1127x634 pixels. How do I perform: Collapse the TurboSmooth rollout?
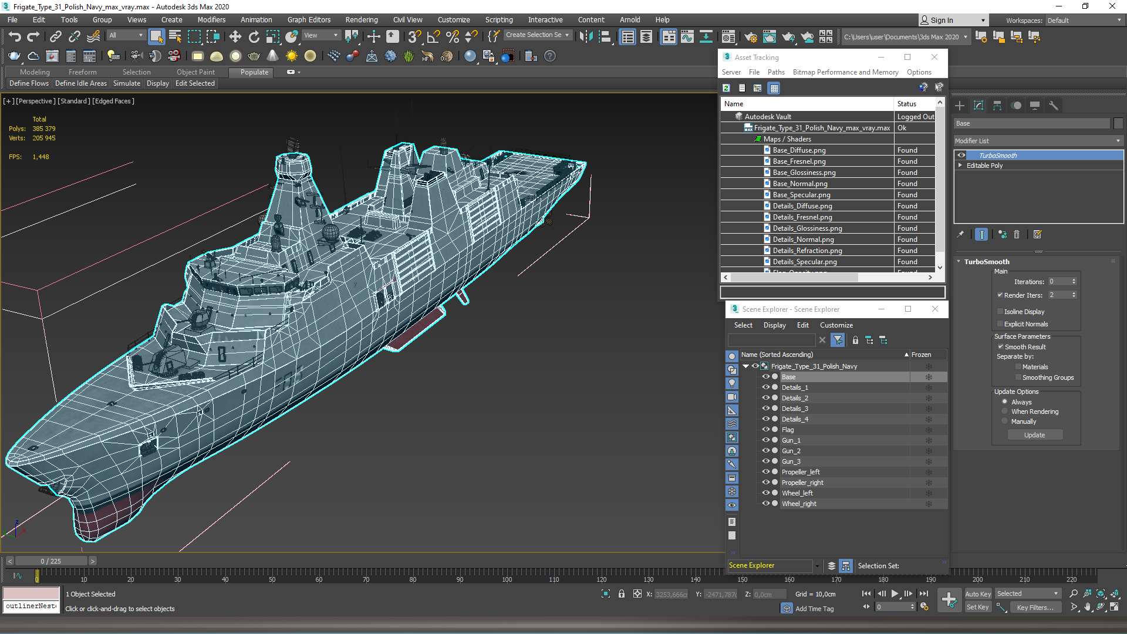pos(959,262)
